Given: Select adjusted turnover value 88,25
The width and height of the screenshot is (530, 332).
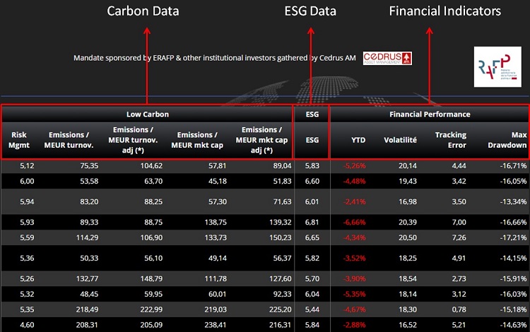Looking at the screenshot, I should click(153, 202).
